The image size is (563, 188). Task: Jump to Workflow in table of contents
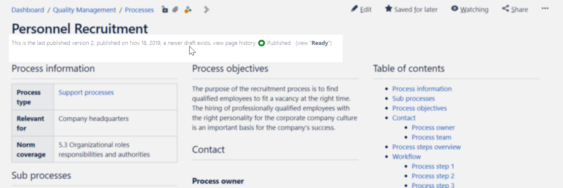click(x=406, y=157)
